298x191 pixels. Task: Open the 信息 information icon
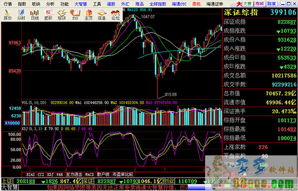(x=102, y=15)
